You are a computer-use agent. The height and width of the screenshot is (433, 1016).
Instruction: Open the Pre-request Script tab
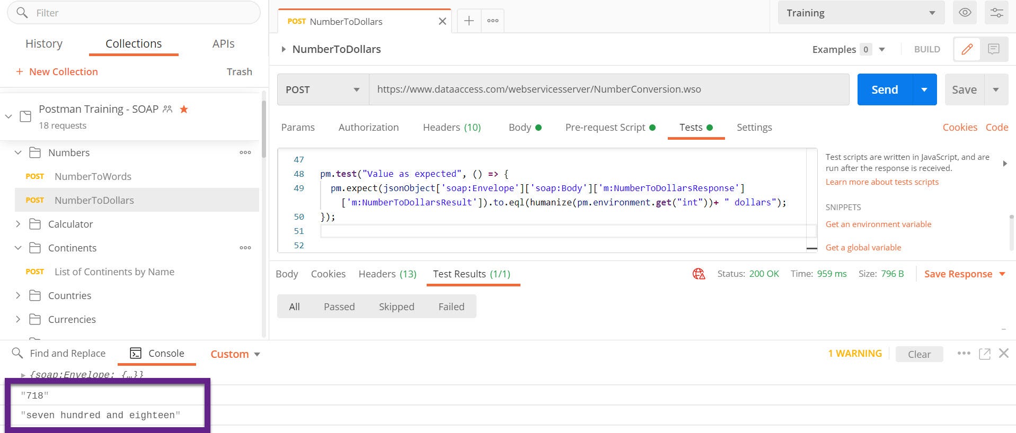click(610, 127)
